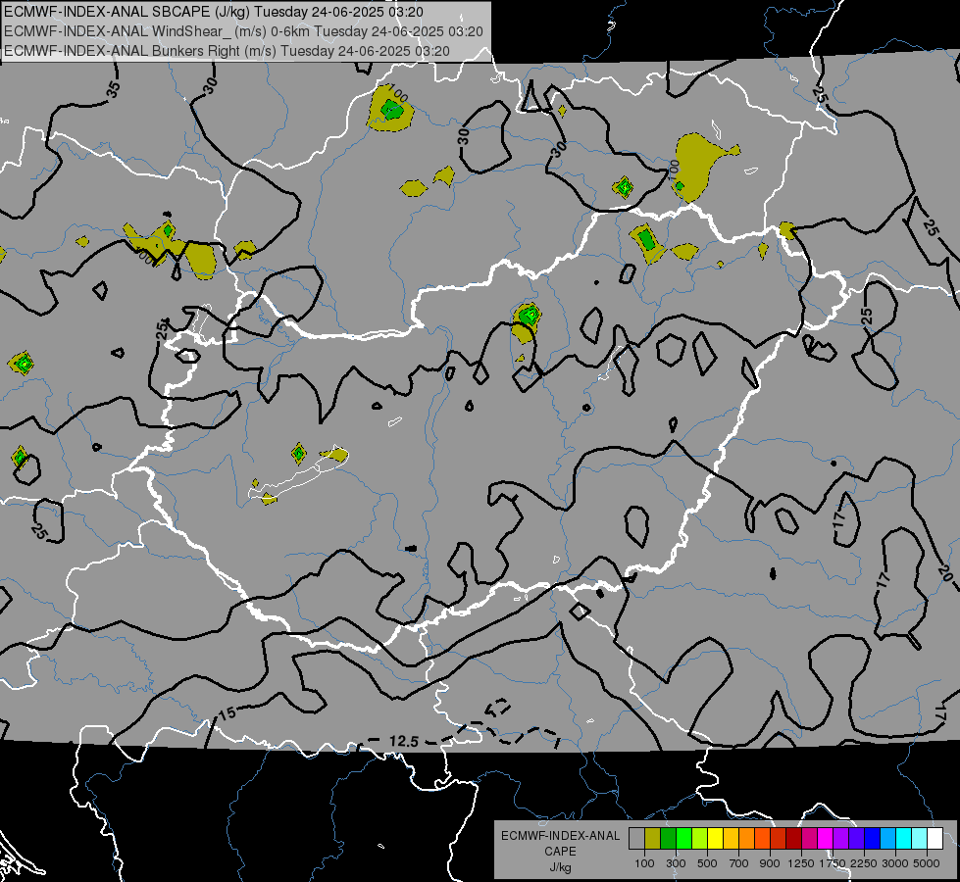Click the "CAPE" label in the legend
960x882 pixels.
point(561,851)
